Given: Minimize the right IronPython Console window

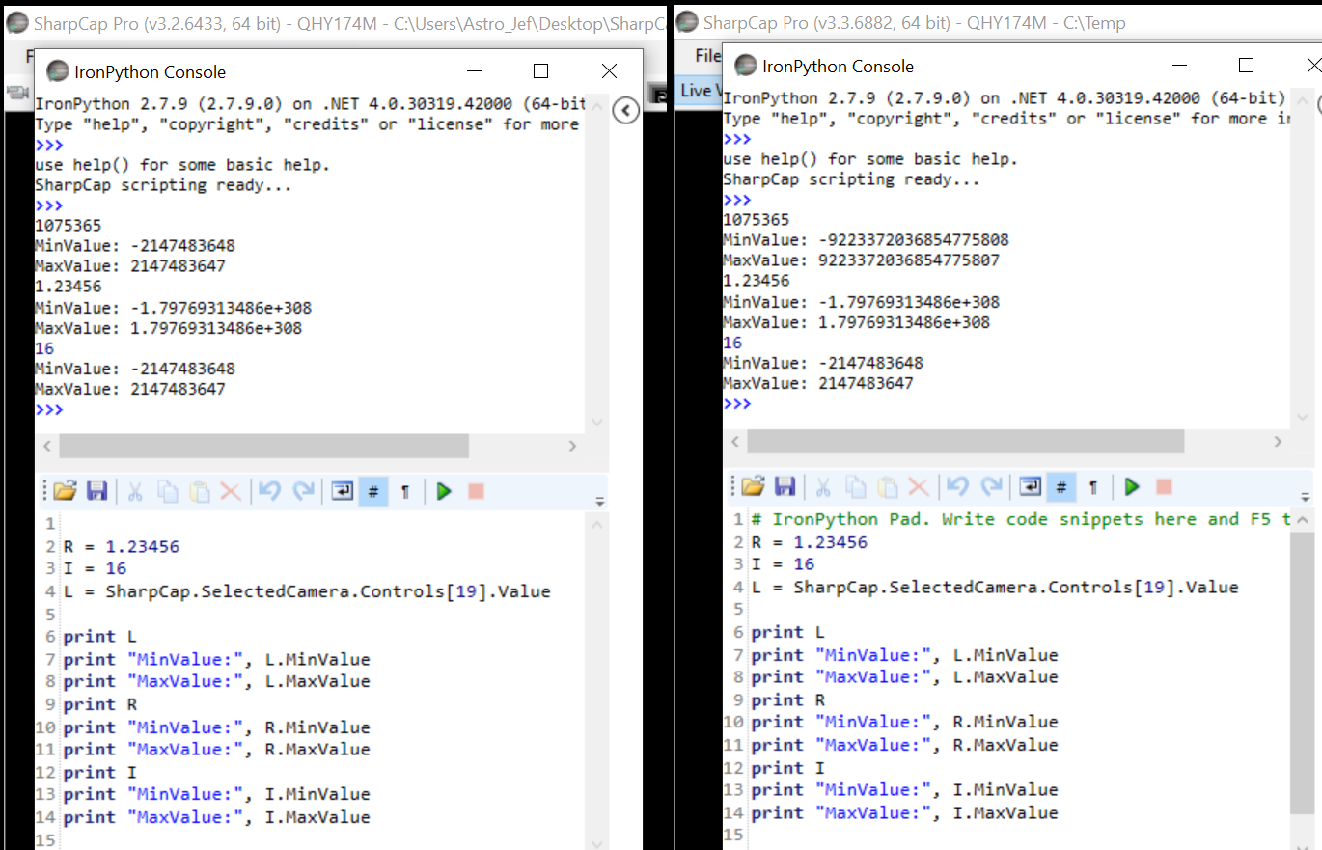Looking at the screenshot, I should (x=1180, y=66).
